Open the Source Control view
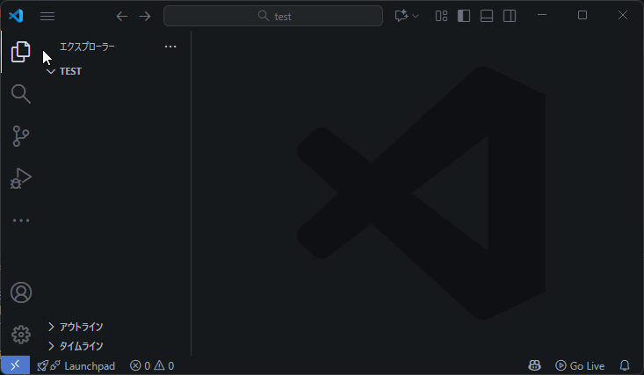The height and width of the screenshot is (375, 644). click(20, 136)
